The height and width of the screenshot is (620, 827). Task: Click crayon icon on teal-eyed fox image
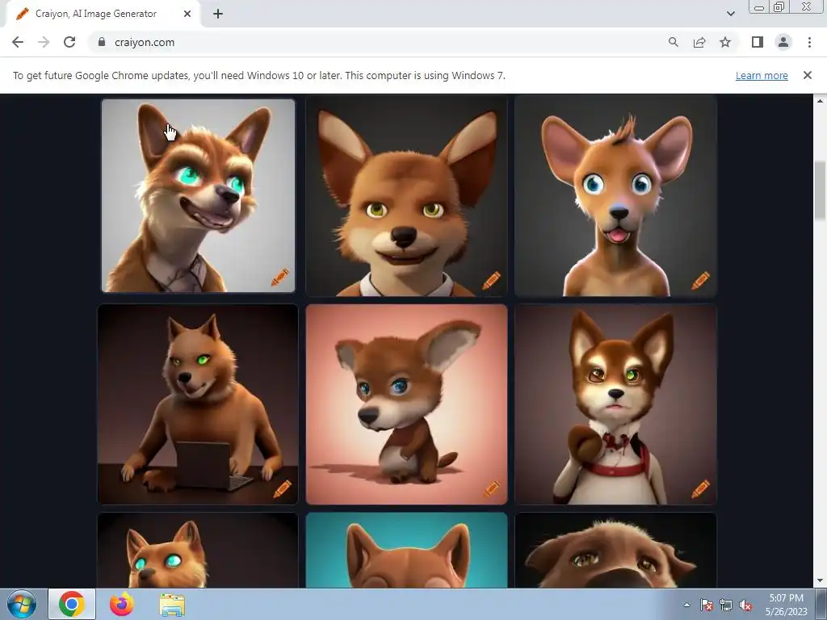[280, 278]
